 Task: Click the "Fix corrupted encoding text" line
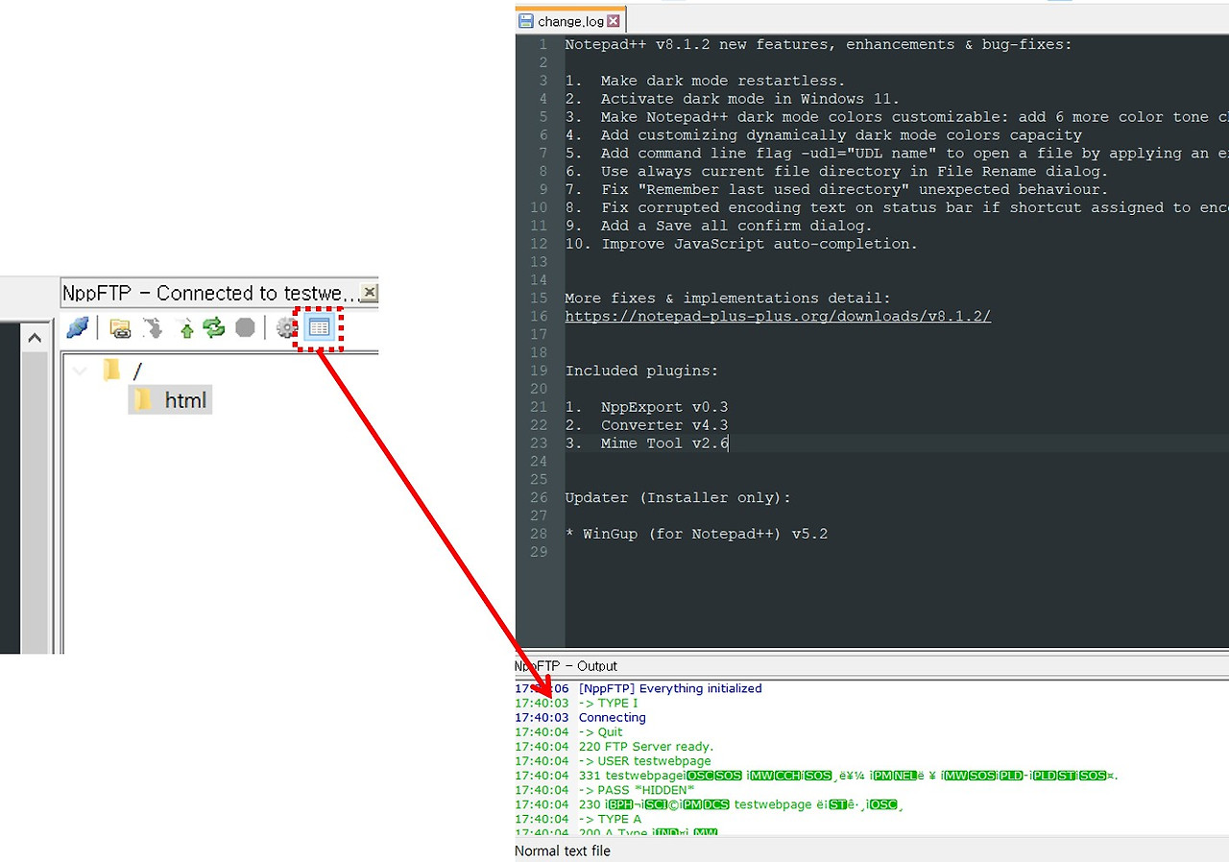click(x=897, y=208)
